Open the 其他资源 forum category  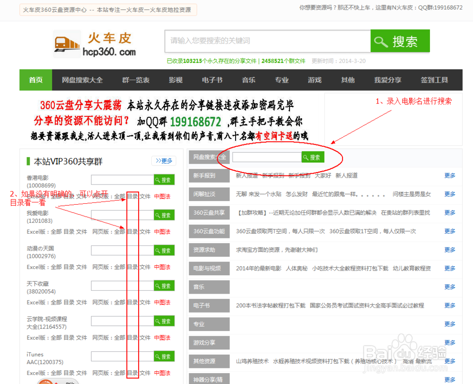click(x=209, y=361)
